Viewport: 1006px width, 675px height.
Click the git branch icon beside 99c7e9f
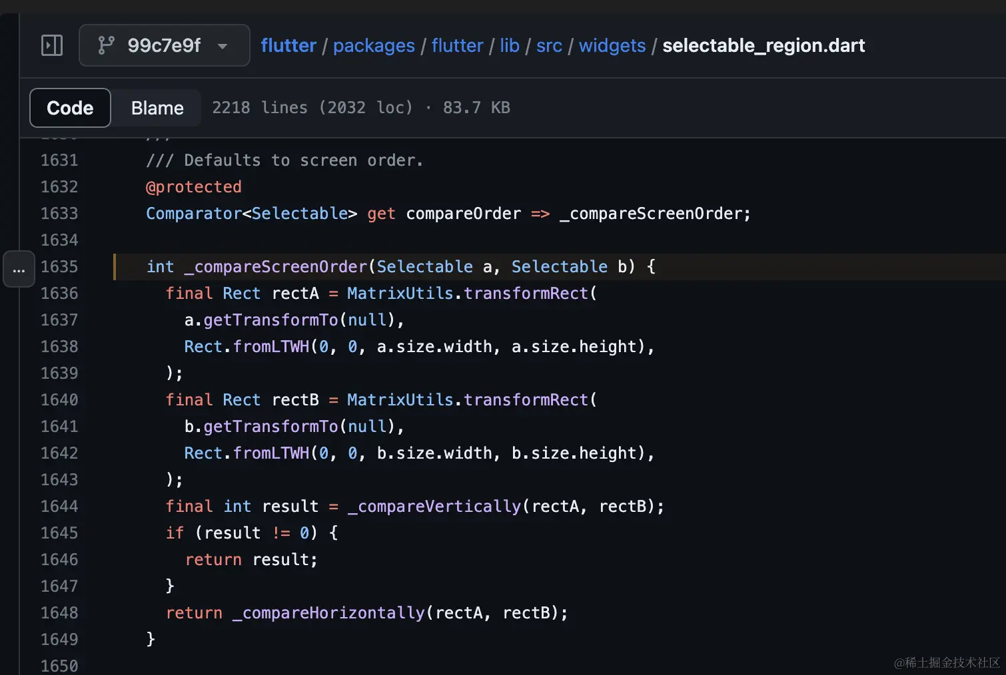click(x=106, y=45)
